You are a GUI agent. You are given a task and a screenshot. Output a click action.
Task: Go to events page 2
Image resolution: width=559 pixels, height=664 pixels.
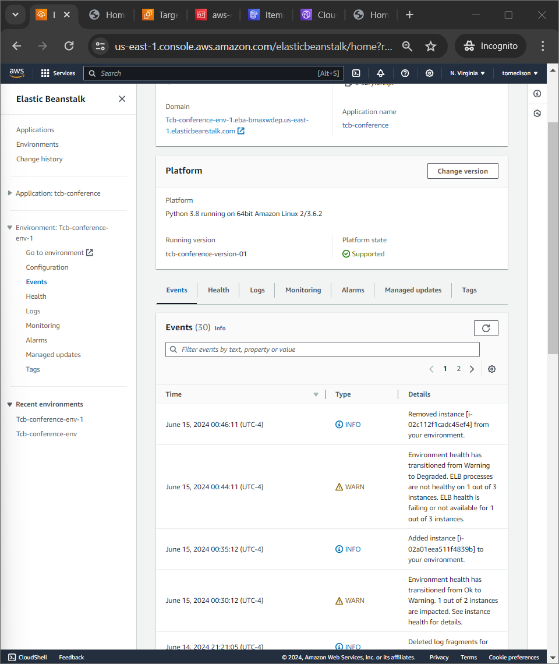click(x=458, y=369)
